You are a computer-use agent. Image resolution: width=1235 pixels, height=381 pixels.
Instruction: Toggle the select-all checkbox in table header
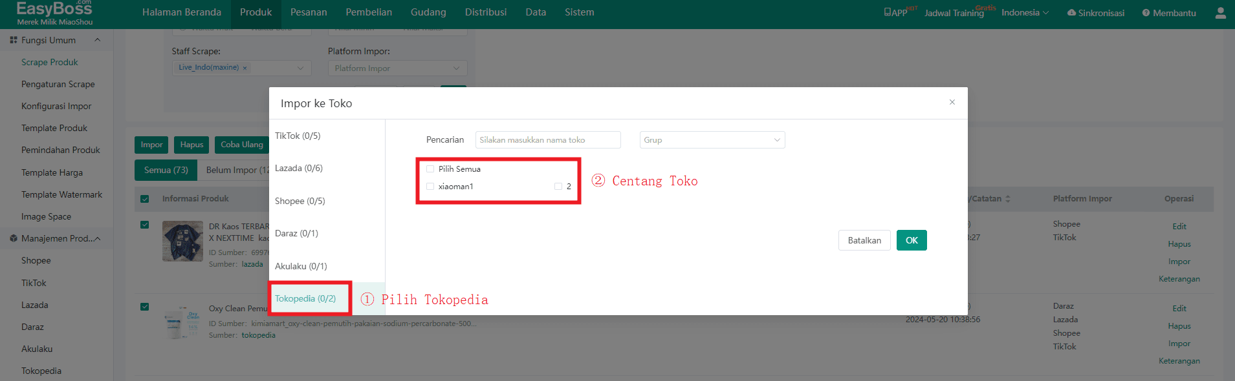point(145,199)
